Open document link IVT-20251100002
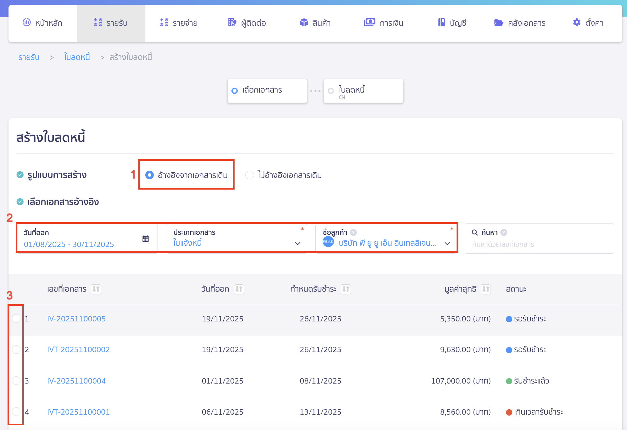The width and height of the screenshot is (627, 430). (x=78, y=350)
